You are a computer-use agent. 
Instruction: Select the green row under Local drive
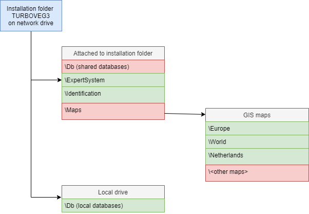click(113, 205)
